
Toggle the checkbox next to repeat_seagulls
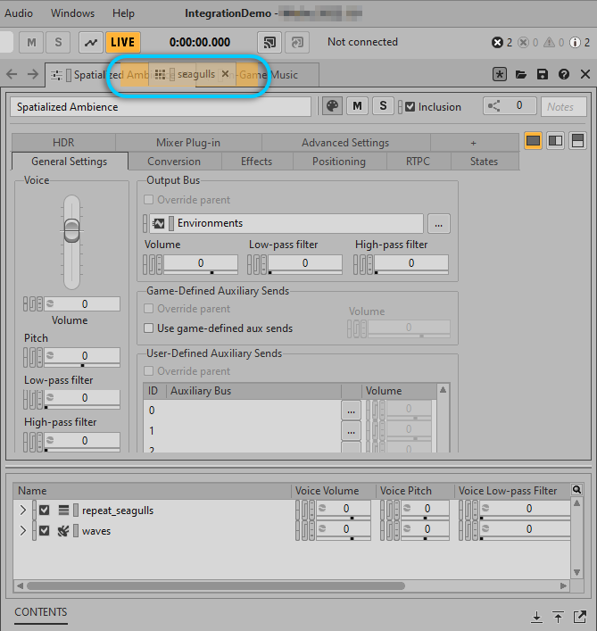point(44,511)
